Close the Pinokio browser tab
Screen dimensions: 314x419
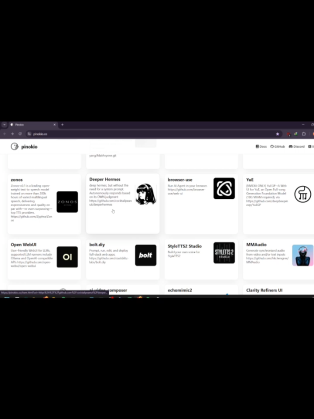coord(54,125)
